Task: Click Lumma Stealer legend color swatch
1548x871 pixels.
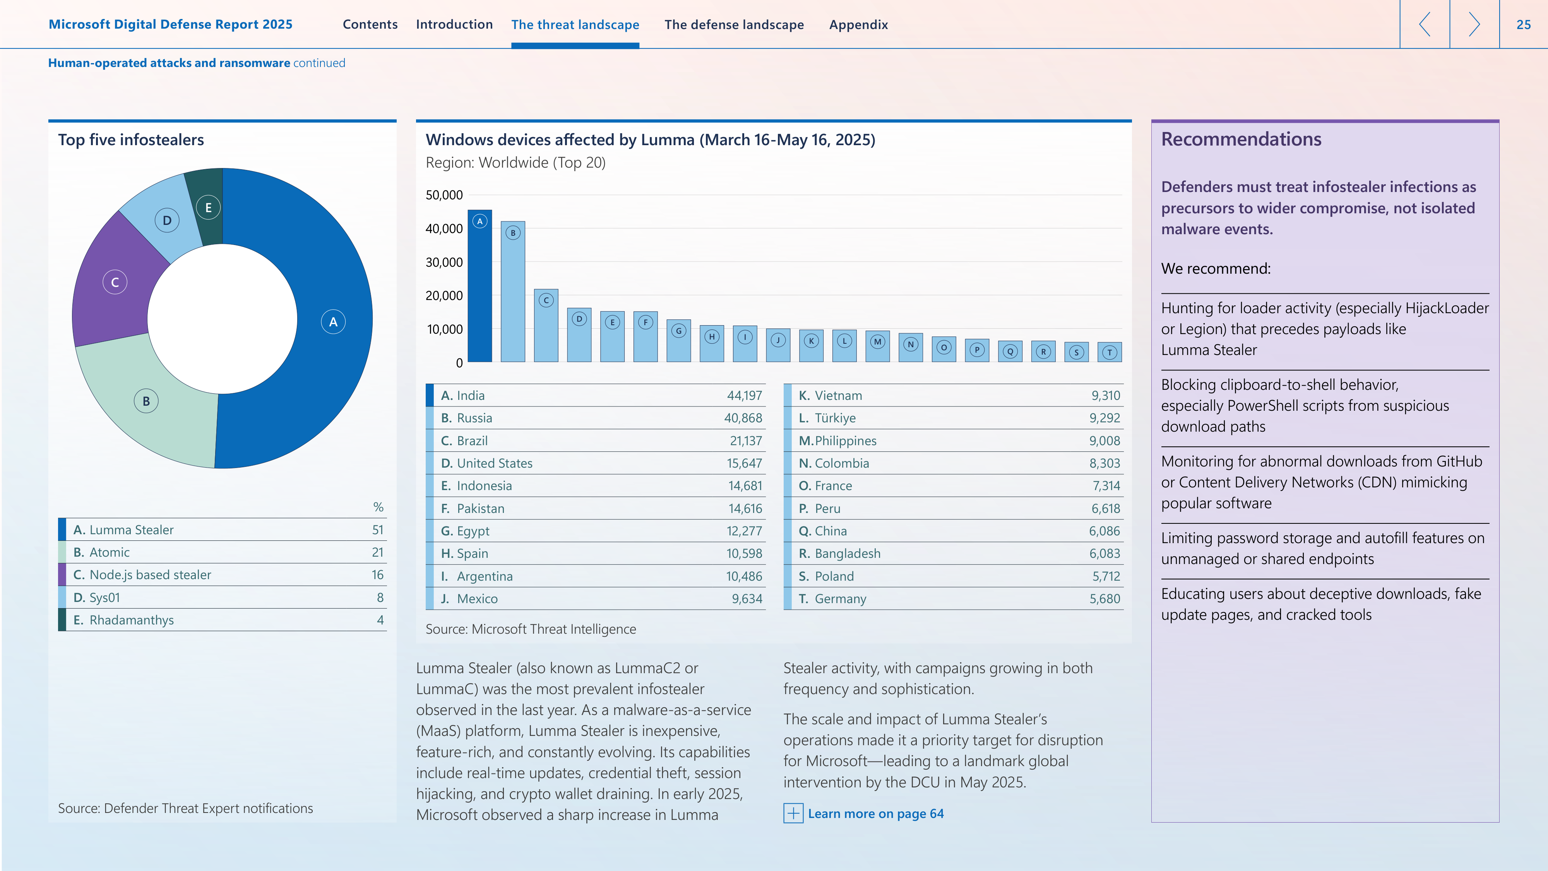Action: click(62, 530)
